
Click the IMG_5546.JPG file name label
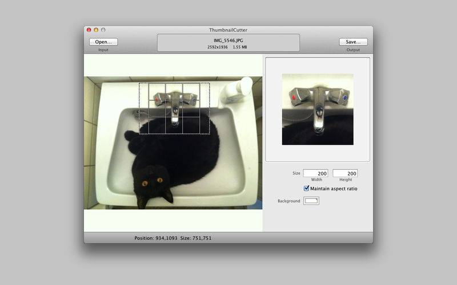tap(228, 40)
